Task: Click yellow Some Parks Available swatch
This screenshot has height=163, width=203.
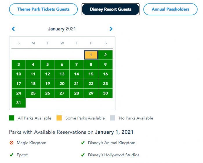Action: pyautogui.click(x=59, y=118)
